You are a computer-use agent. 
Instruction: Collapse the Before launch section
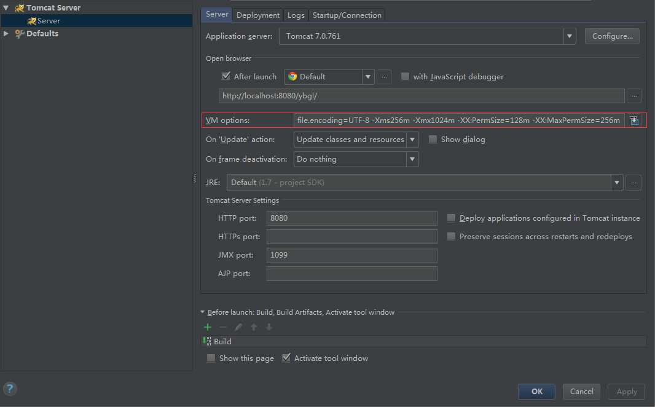(203, 312)
